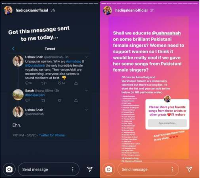Open more options dots in right message bar

click(172, 169)
